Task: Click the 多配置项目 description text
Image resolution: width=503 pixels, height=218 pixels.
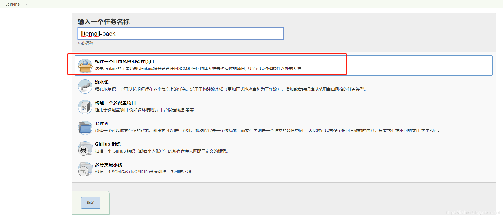Action: 145,110
